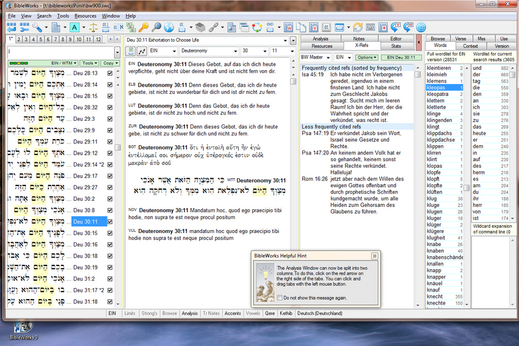
Task: Click the chain link toolbar icon
Action: (213, 27)
